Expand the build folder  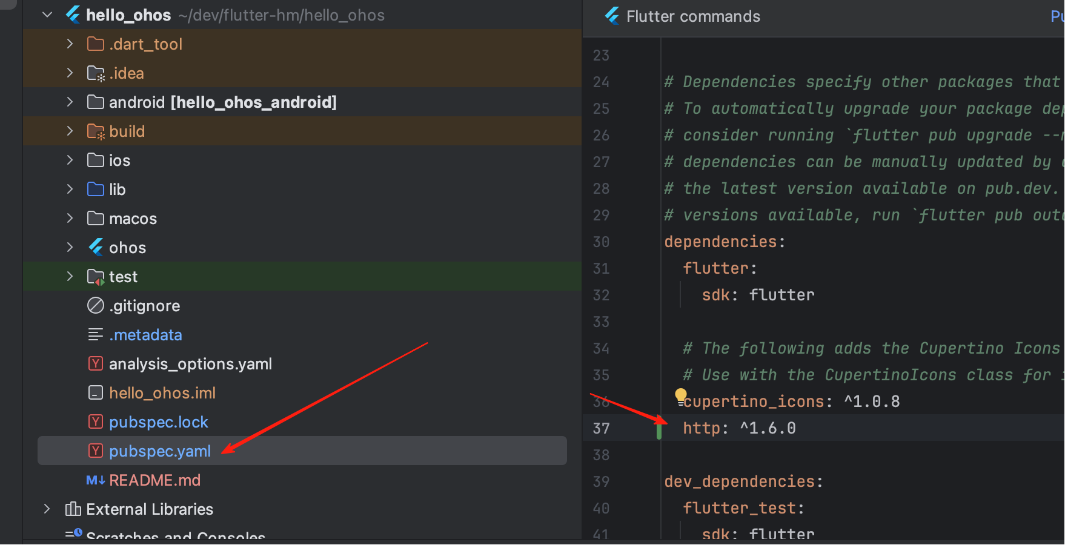point(70,131)
